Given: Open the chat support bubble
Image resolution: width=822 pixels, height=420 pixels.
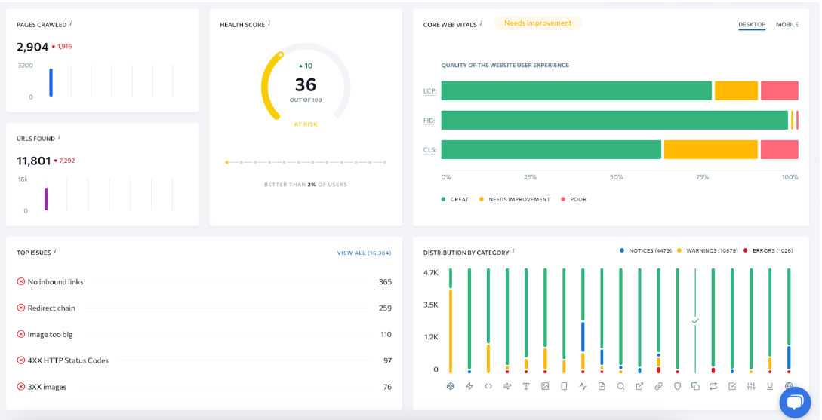Looking at the screenshot, I should point(795,402).
